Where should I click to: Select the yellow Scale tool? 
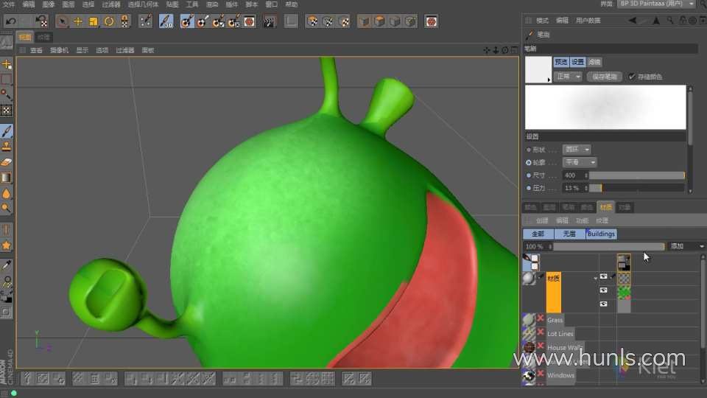(x=94, y=21)
